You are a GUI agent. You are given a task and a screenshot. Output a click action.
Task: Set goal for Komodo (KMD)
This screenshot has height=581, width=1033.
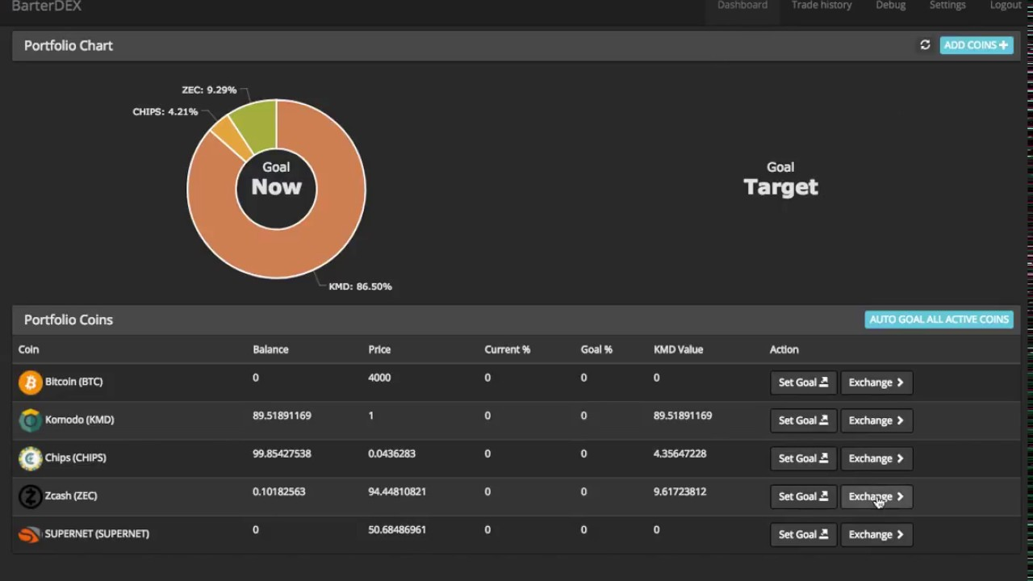coord(803,420)
